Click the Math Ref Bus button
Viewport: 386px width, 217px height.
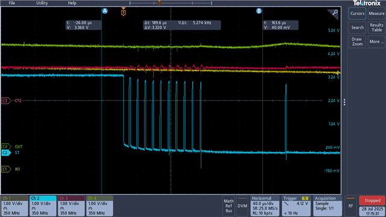point(229,206)
